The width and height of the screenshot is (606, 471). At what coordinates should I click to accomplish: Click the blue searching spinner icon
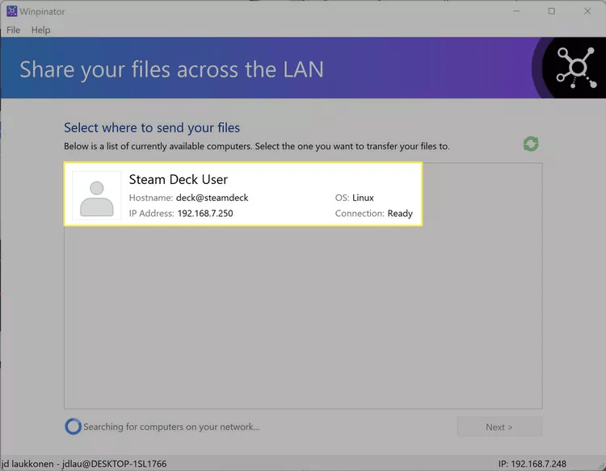tap(73, 427)
